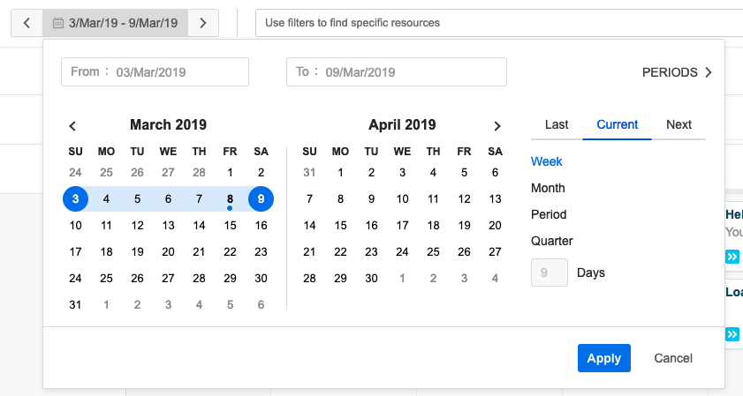Image resolution: width=743 pixels, height=396 pixels.
Task: Show previous month in the calendar
Action: pyautogui.click(x=73, y=126)
